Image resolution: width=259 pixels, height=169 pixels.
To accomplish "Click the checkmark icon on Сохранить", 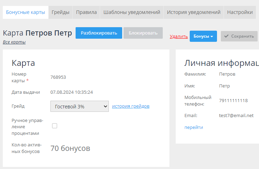I will [x=226, y=36].
